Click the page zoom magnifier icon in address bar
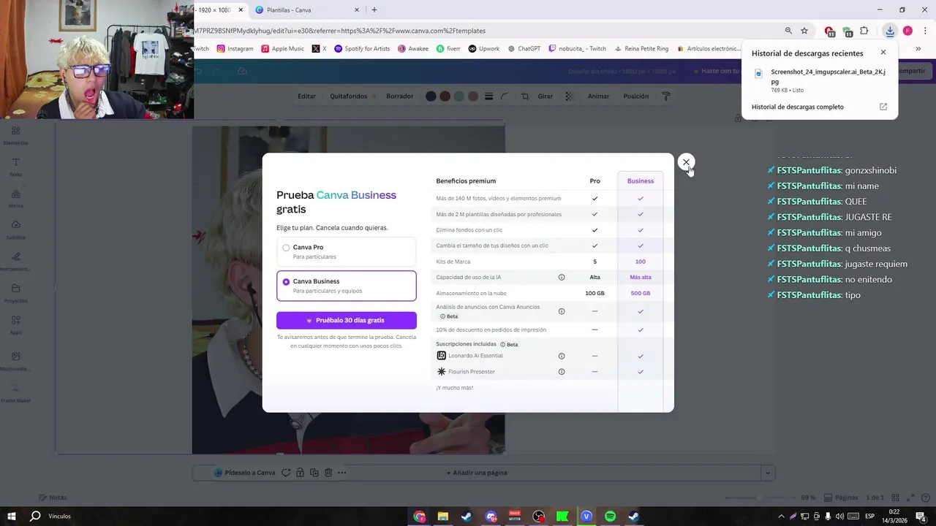 pos(788,31)
